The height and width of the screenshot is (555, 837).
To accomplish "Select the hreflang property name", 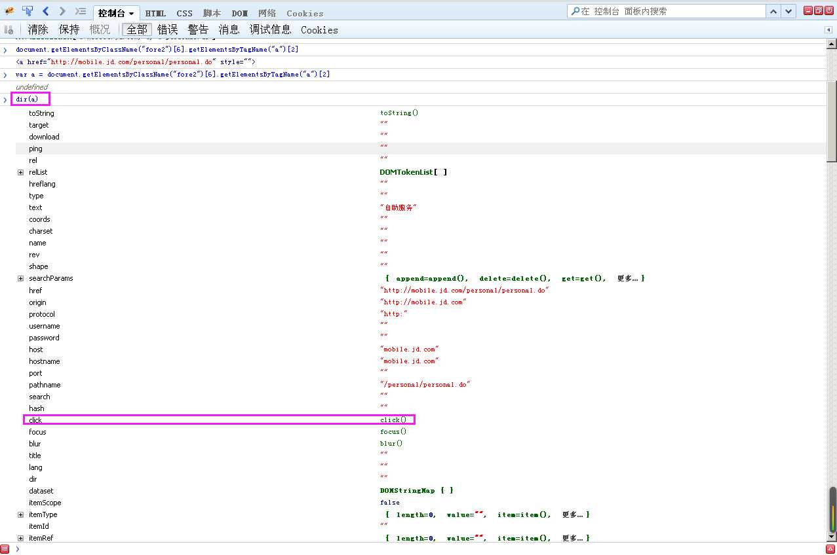I will tap(42, 184).
